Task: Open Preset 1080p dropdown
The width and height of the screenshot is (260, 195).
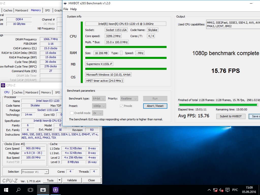Action: click(x=99, y=106)
